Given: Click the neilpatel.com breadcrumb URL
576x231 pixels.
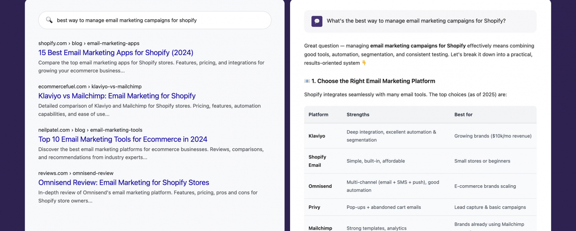Looking at the screenshot, I should [x=90, y=130].
